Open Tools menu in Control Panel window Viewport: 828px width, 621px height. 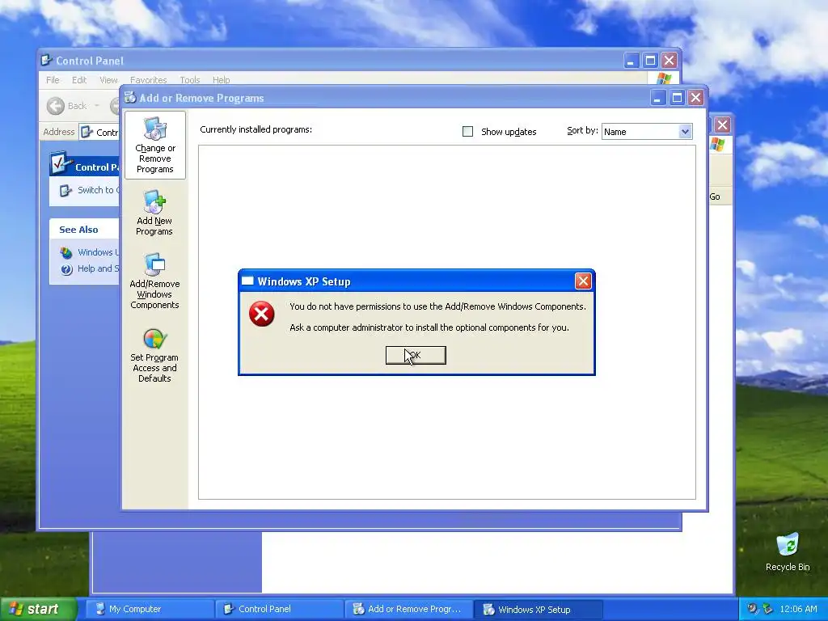189,80
